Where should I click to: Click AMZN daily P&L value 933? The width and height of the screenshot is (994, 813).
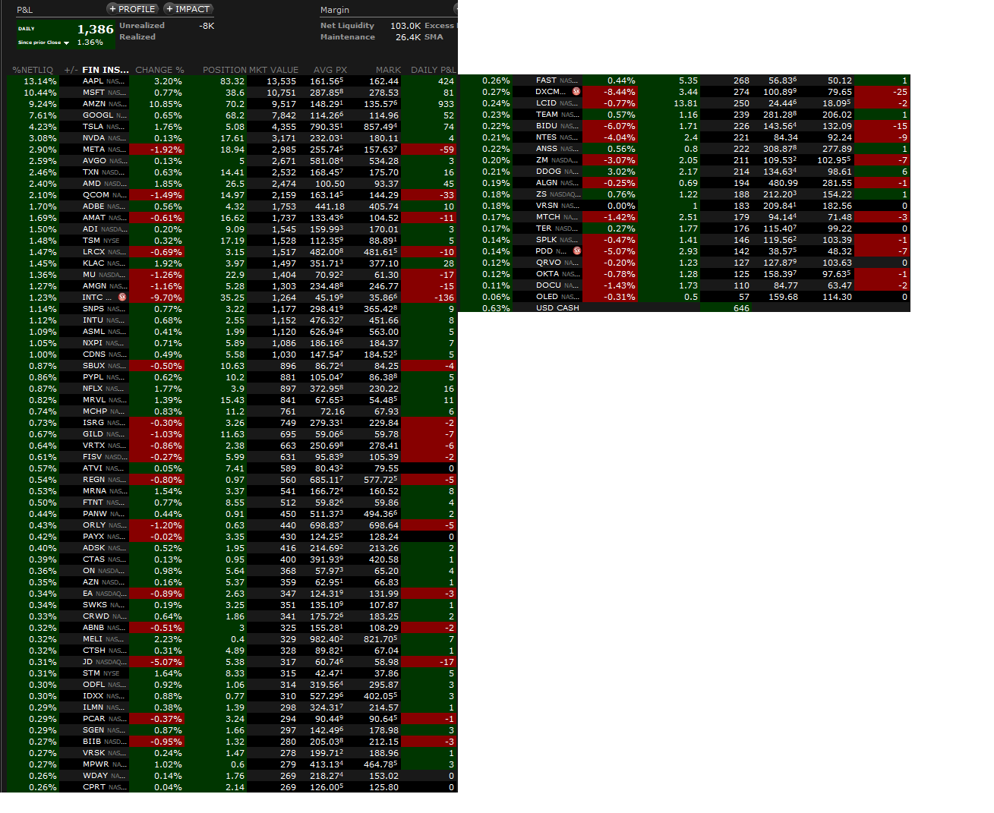tap(446, 104)
